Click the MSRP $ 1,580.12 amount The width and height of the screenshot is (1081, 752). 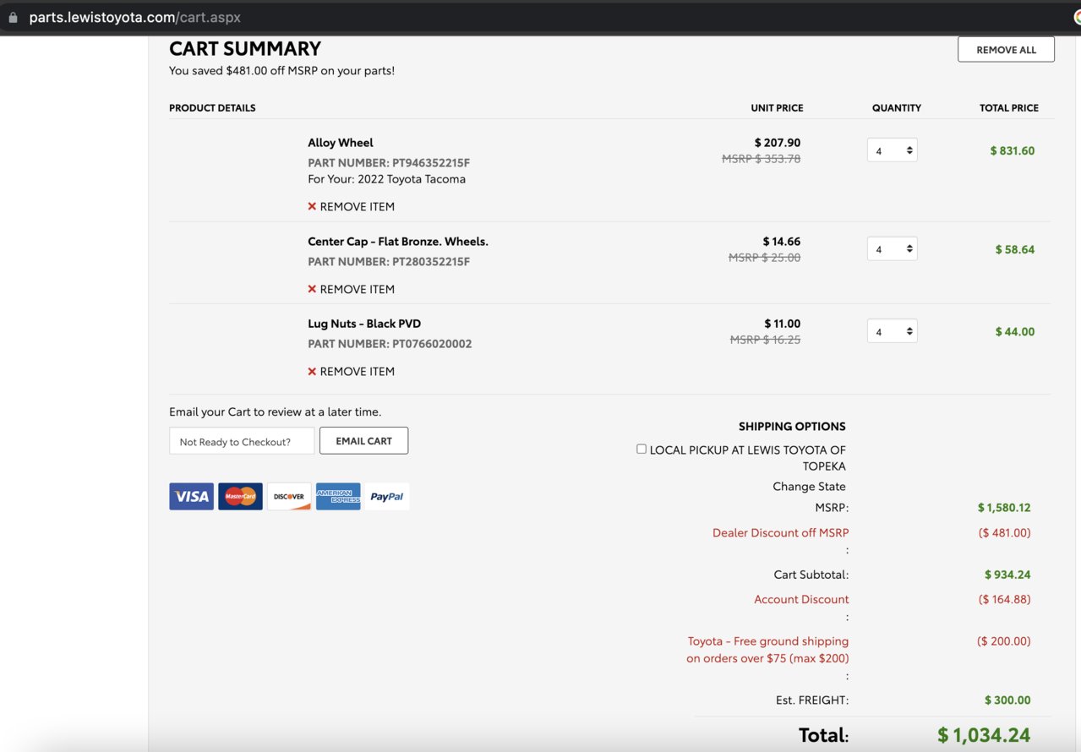(1004, 508)
